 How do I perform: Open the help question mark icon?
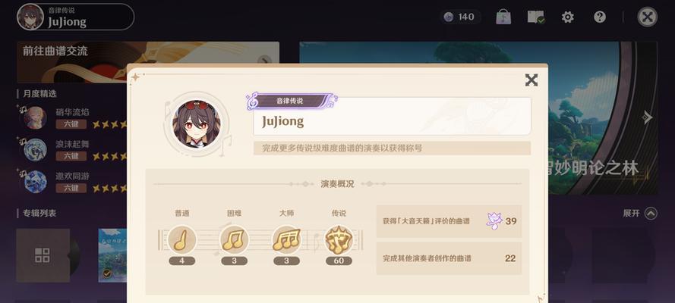pos(600,17)
